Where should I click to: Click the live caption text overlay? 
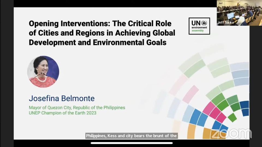coord(132,136)
